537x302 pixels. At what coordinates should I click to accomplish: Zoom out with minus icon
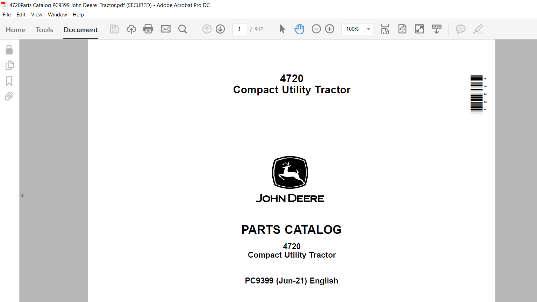[316, 29]
